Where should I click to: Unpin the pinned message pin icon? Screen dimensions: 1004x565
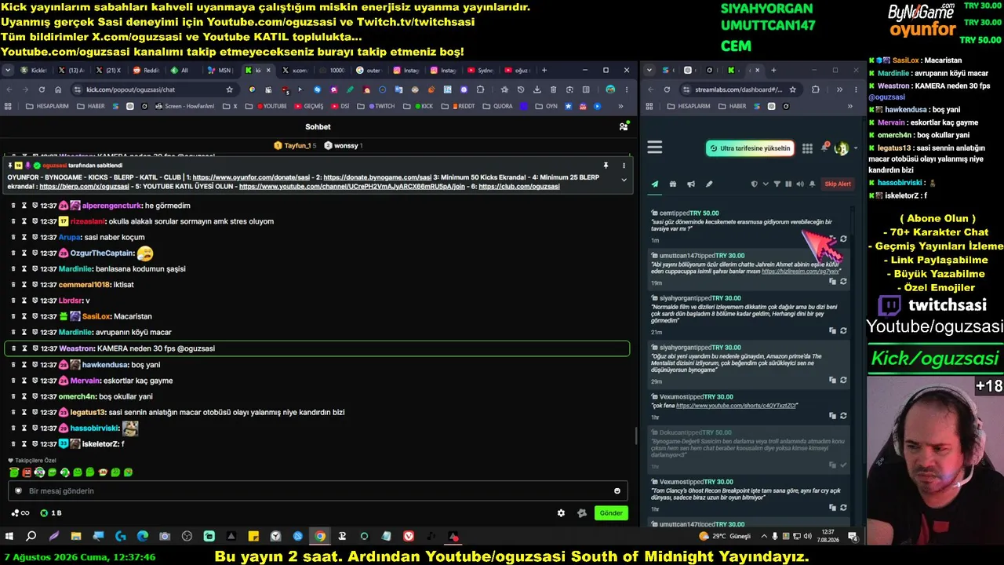[606, 166]
